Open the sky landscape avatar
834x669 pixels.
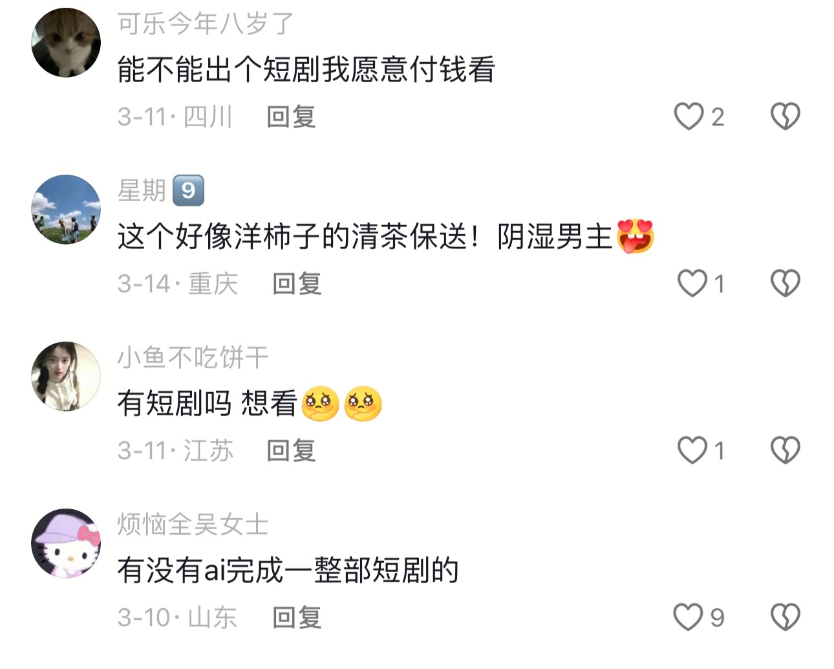66,210
